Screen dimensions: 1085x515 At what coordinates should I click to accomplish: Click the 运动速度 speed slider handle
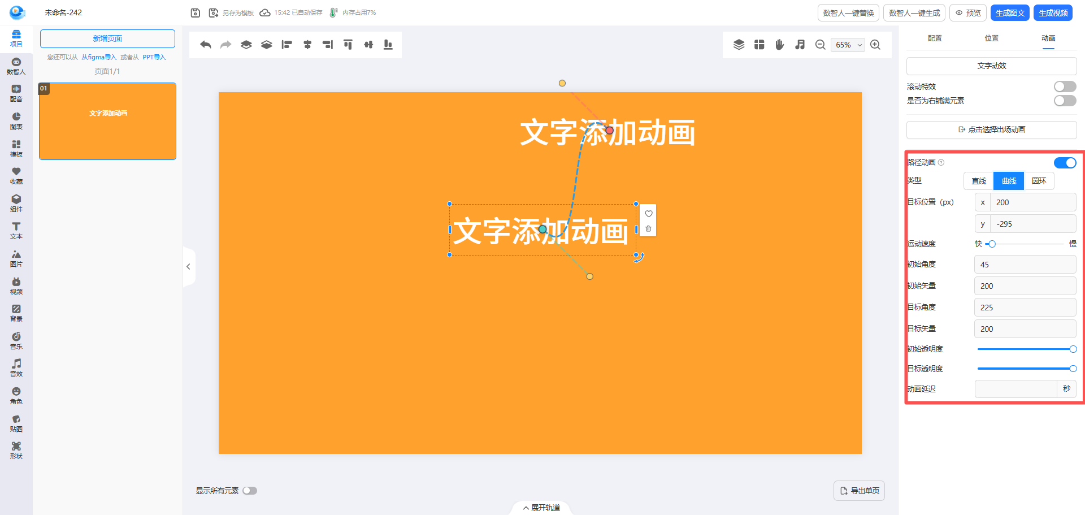coord(992,244)
